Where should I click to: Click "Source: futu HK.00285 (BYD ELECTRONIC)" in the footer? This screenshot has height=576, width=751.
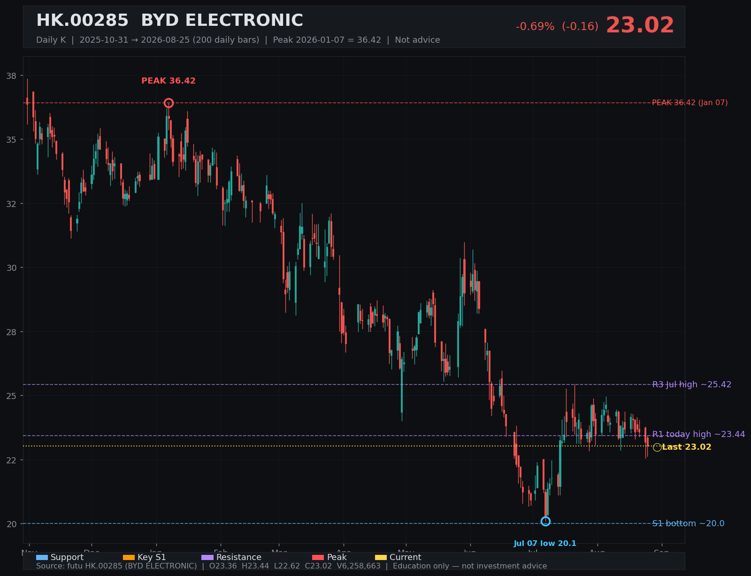pyautogui.click(x=116, y=566)
